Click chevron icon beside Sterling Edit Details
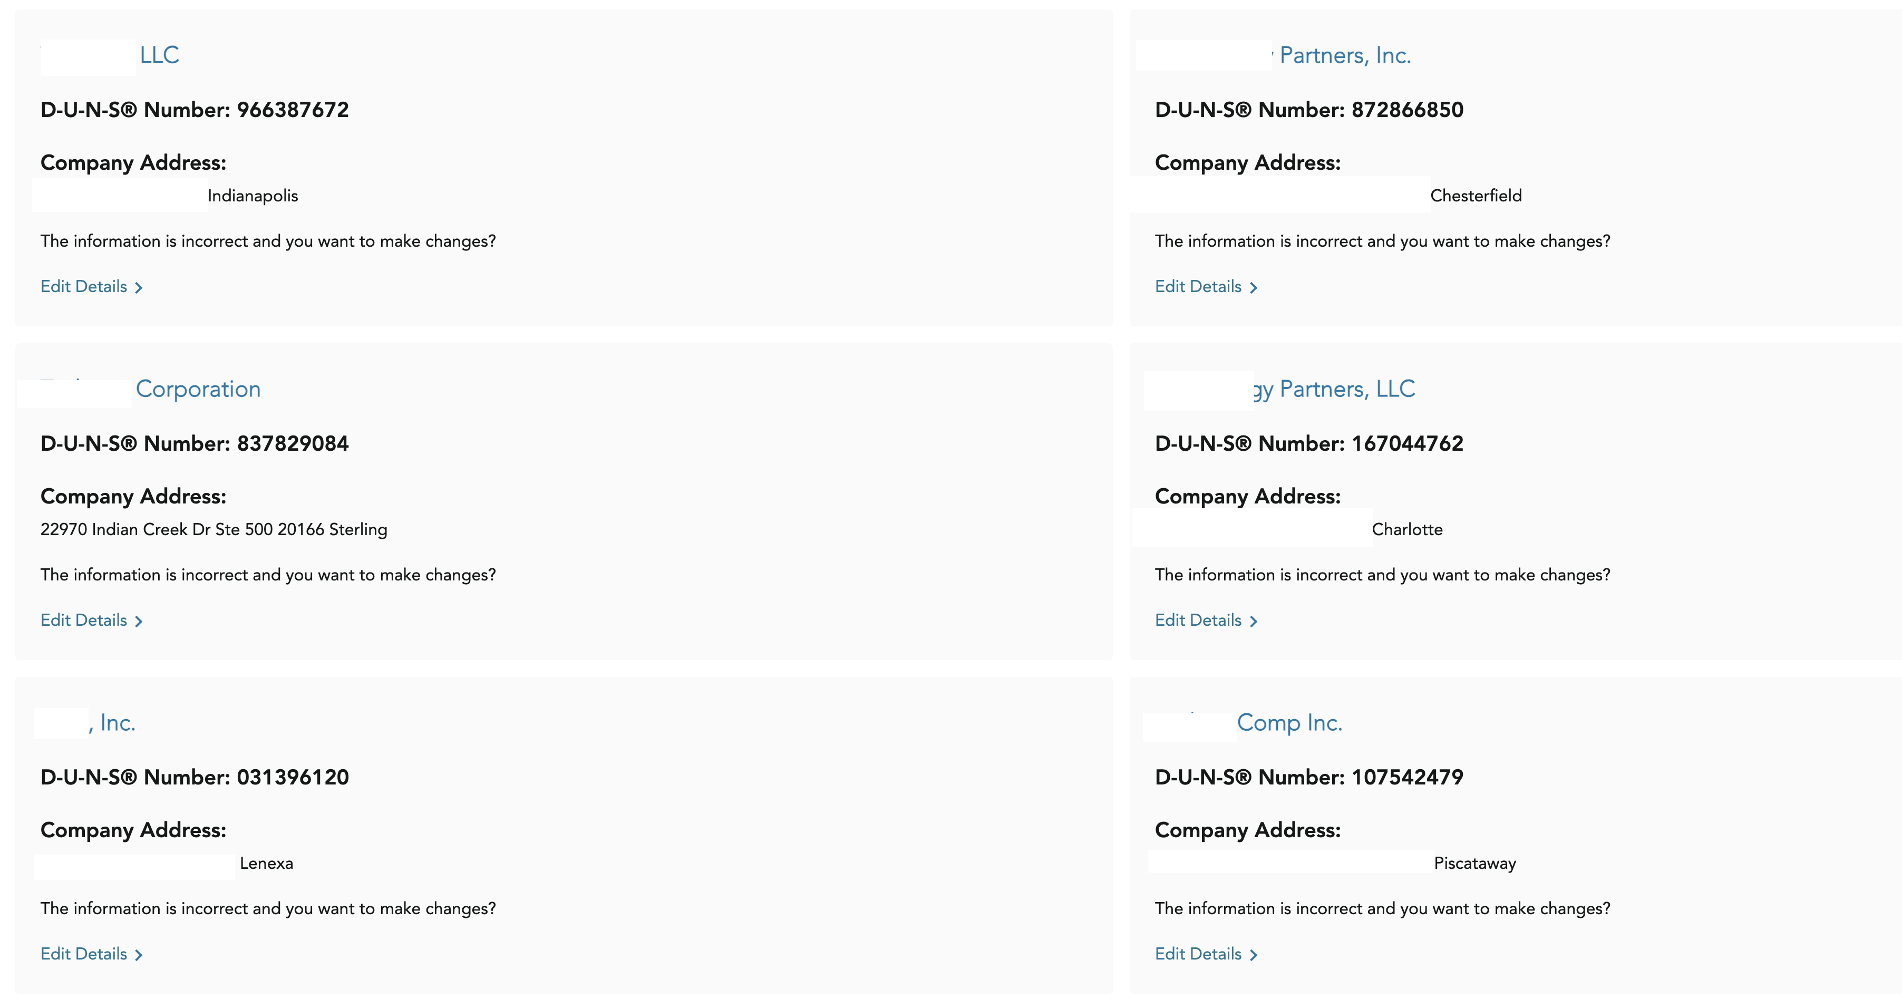 [138, 621]
